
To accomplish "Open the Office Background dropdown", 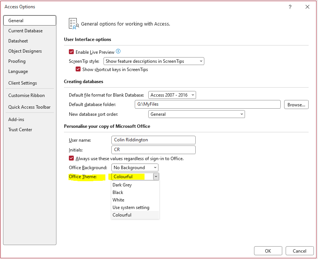I will (135, 168).
